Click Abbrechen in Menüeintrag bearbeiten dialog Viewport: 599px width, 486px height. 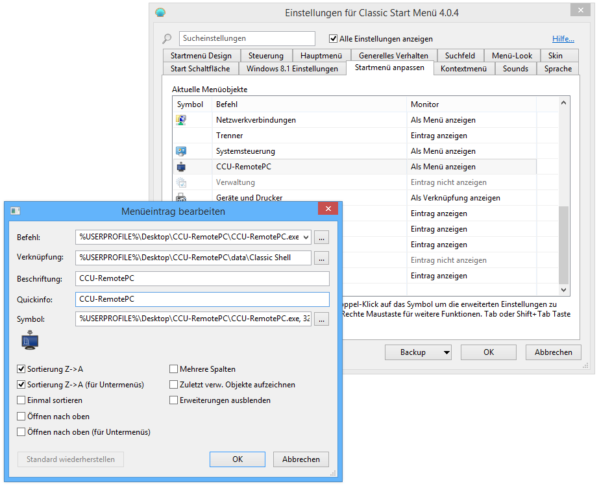[301, 459]
